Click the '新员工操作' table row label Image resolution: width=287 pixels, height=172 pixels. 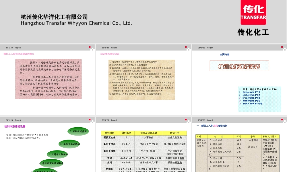click(x=109, y=151)
